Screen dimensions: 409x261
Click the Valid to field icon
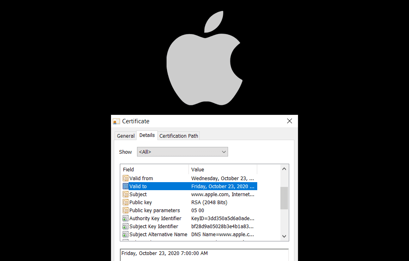tap(125, 186)
